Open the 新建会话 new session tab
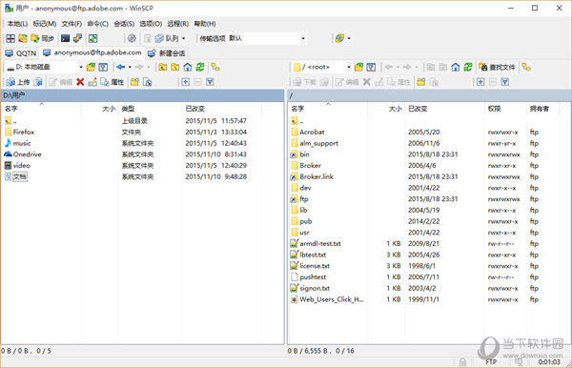 click(x=167, y=53)
